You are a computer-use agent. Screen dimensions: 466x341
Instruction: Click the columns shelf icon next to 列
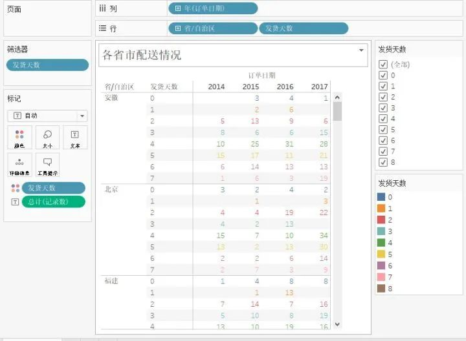point(102,8)
